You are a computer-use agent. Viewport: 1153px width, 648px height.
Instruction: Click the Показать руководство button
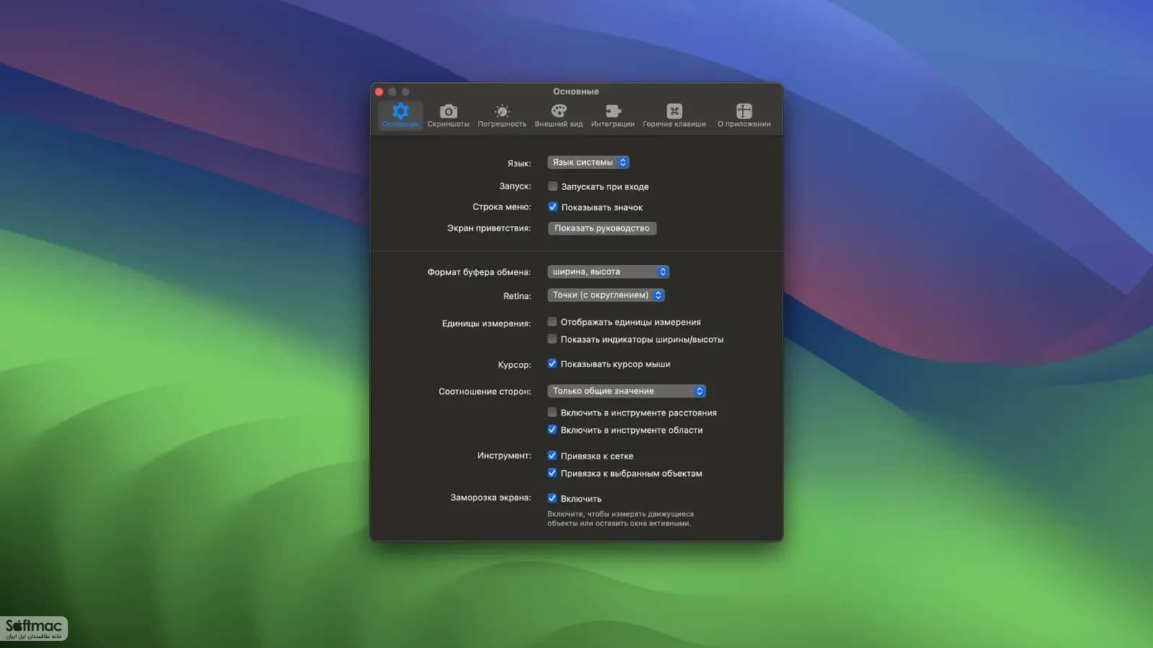tap(602, 228)
